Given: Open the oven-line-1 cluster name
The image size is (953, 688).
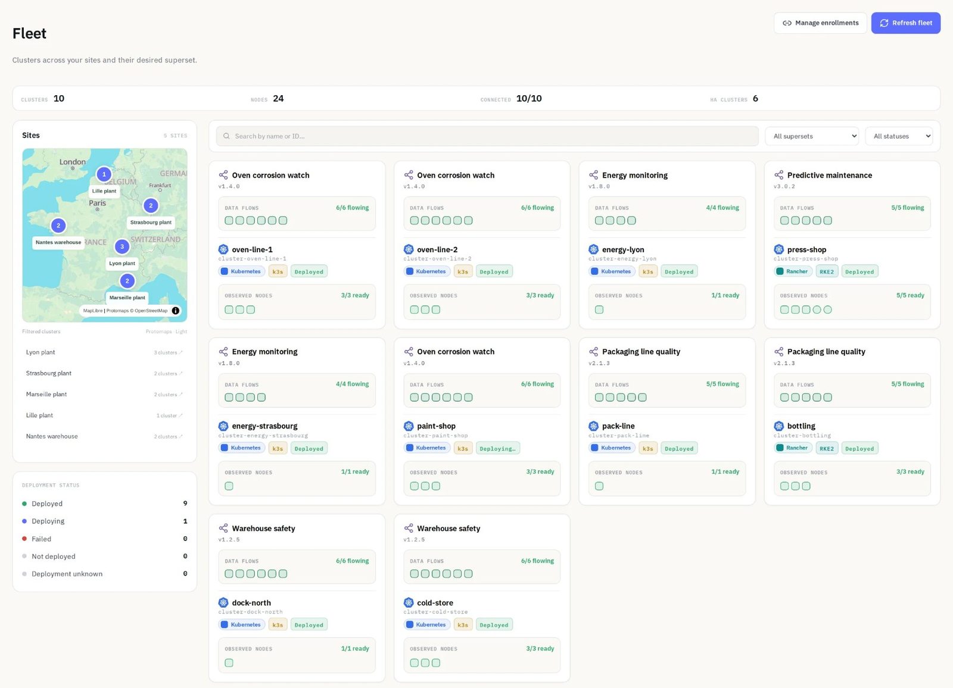Looking at the screenshot, I should click(252, 250).
